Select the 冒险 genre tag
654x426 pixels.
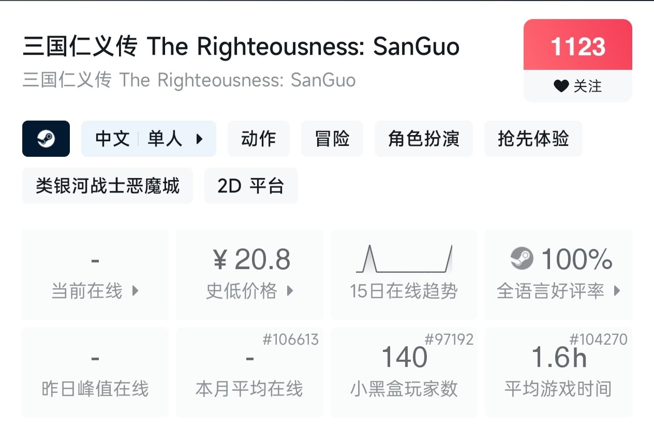point(332,139)
